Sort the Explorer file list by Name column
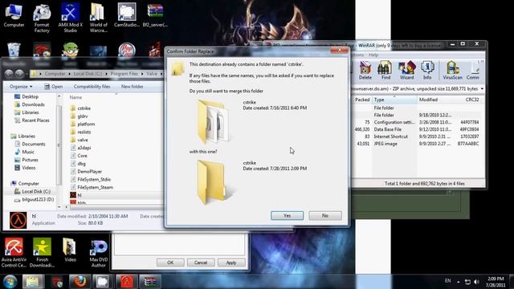Viewport: 514px width, 289px height. click(x=75, y=97)
